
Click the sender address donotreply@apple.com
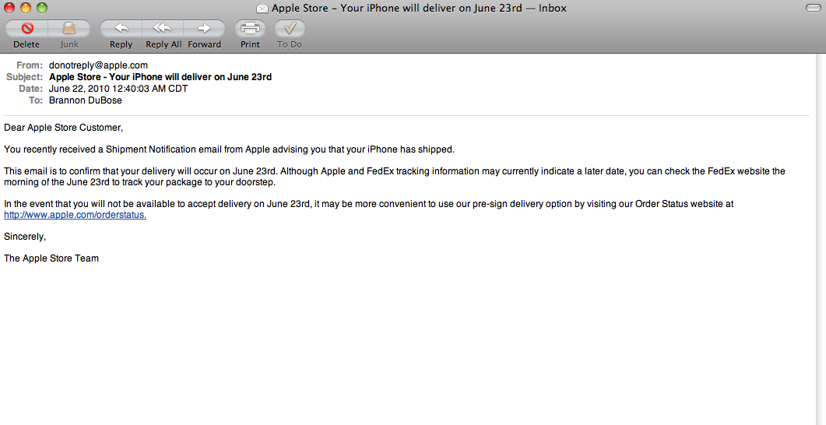click(x=98, y=65)
